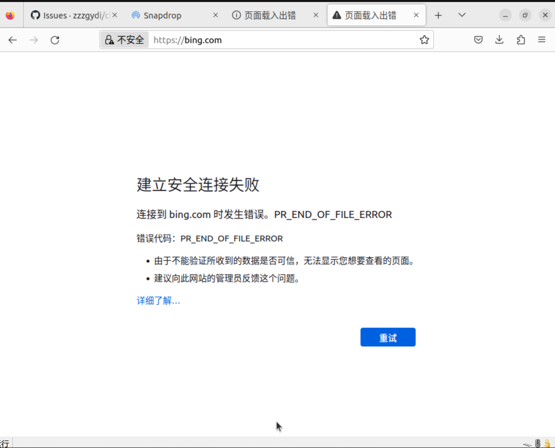Reload the current page

55,40
